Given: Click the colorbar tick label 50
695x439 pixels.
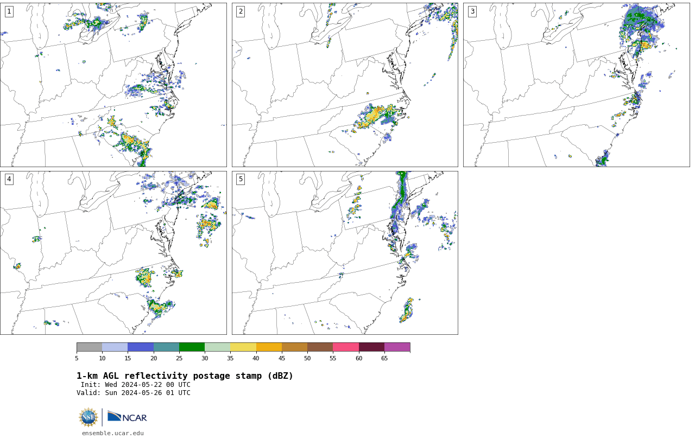Looking at the screenshot, I should (x=307, y=358).
